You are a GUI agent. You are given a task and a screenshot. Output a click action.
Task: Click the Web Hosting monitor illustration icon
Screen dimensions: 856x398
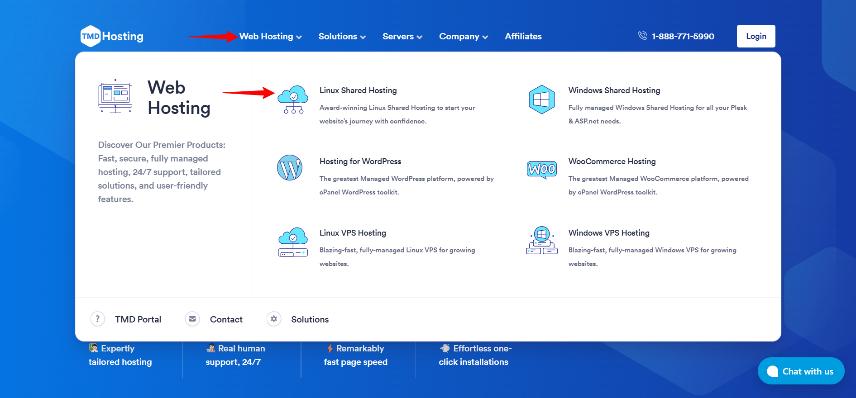pyautogui.click(x=115, y=96)
